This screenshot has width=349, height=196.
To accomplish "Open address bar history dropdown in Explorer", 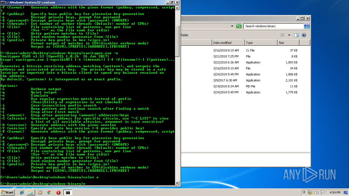I will click(x=232, y=26).
